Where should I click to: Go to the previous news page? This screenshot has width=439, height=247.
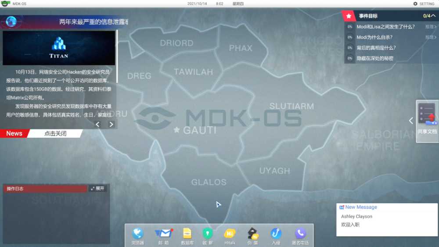coord(97,124)
